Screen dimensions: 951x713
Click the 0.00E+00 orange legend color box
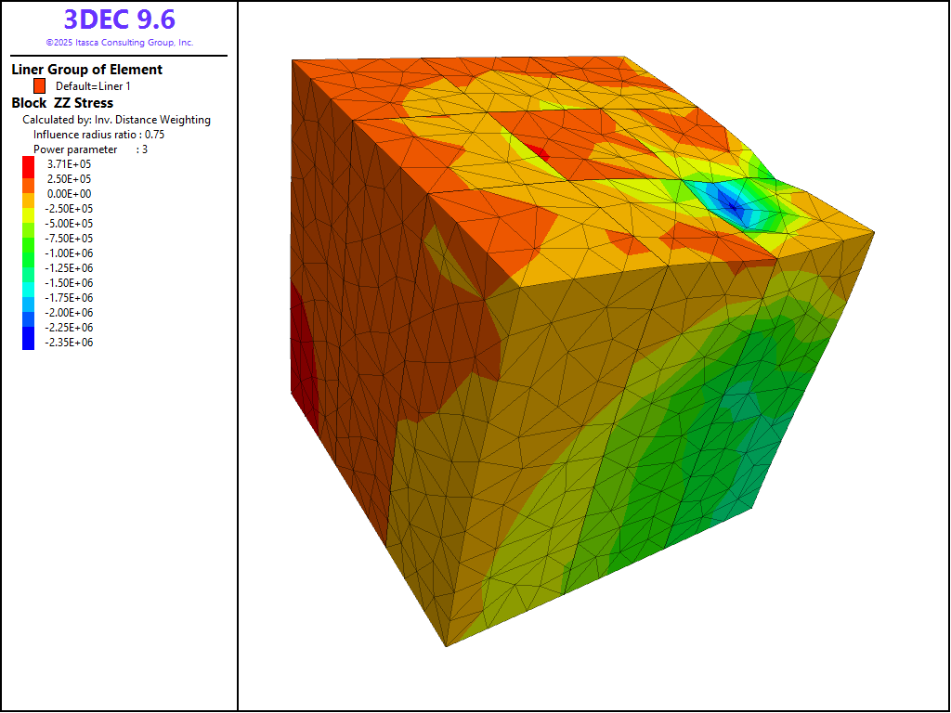tap(28, 193)
